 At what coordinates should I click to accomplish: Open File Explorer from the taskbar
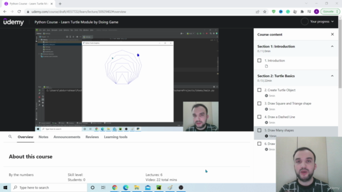[x=137, y=187]
